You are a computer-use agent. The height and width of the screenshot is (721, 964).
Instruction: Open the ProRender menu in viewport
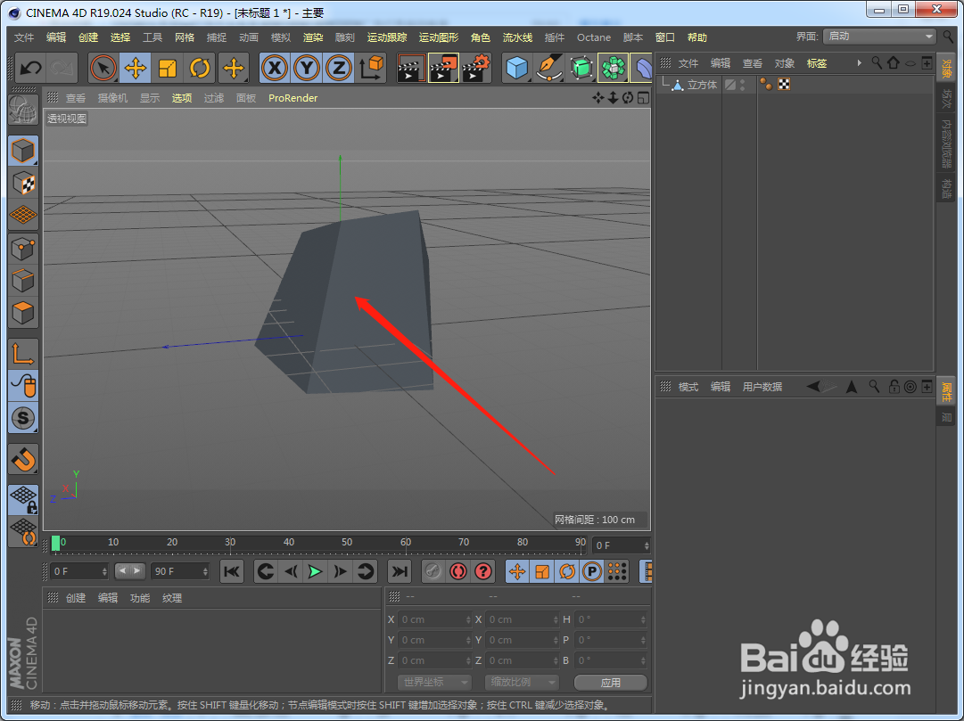click(x=292, y=98)
